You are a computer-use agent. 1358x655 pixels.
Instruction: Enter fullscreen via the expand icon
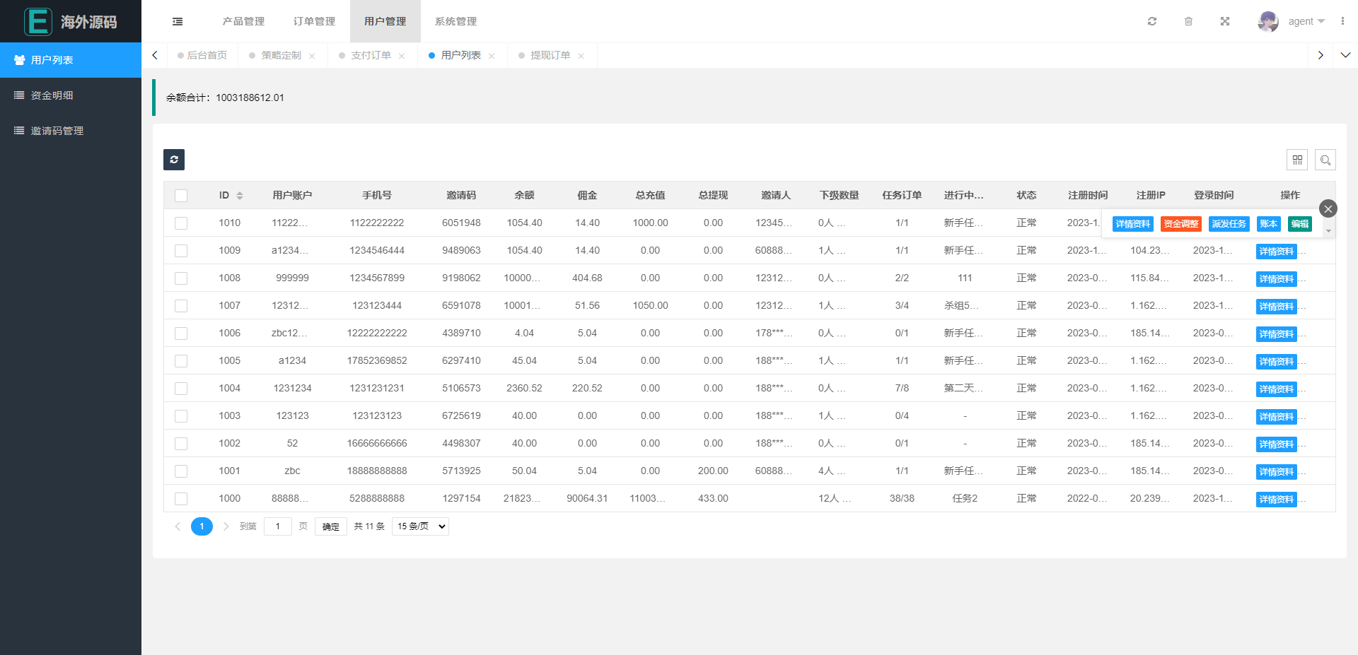(1225, 21)
